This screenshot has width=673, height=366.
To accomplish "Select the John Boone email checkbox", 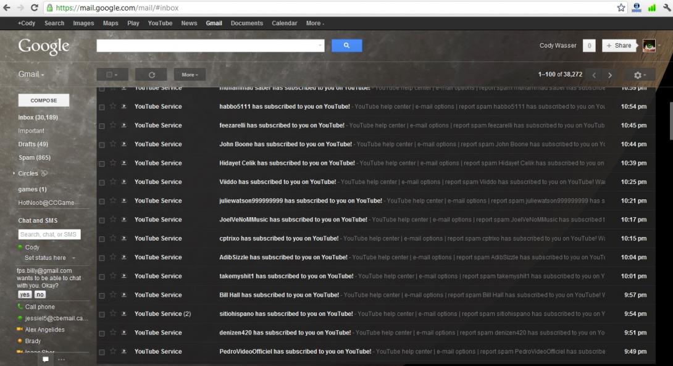I will [102, 145].
